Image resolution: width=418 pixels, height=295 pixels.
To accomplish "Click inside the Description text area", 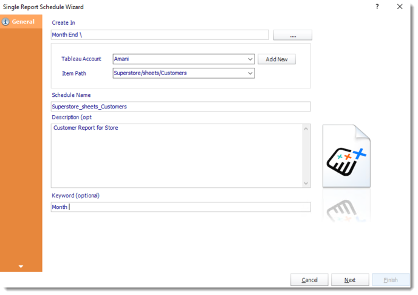I will (177, 156).
